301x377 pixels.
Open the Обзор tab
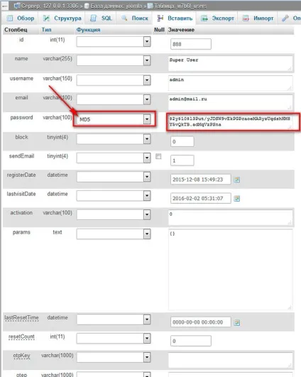[x=20, y=18]
